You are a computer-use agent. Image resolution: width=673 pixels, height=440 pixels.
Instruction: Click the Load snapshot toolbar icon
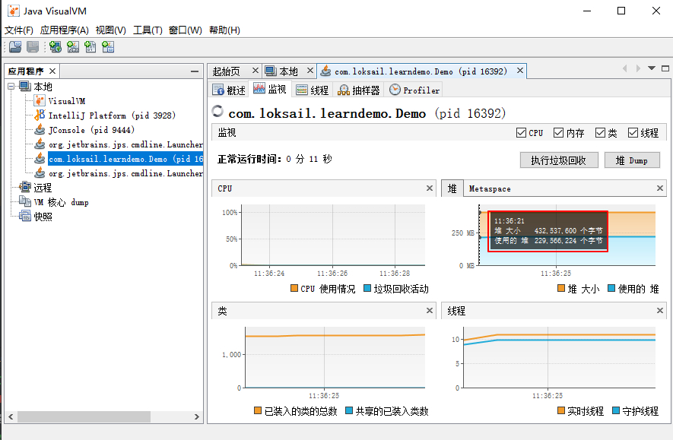coord(15,47)
